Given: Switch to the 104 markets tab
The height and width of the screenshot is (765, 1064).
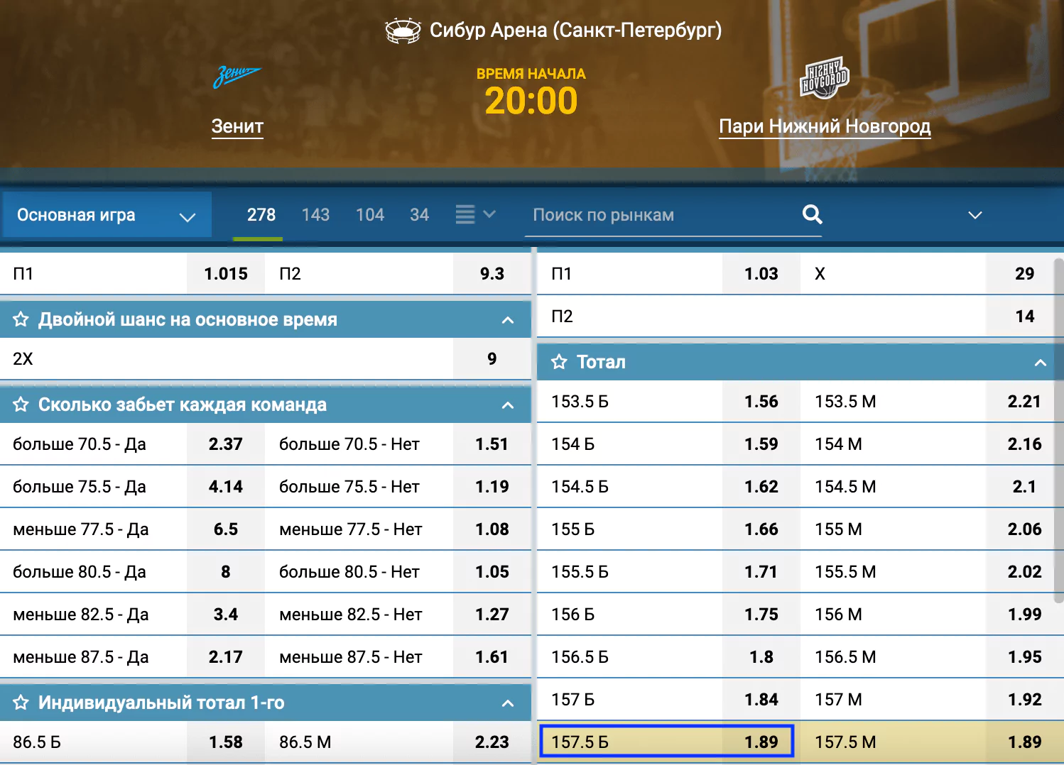Looking at the screenshot, I should click(370, 215).
